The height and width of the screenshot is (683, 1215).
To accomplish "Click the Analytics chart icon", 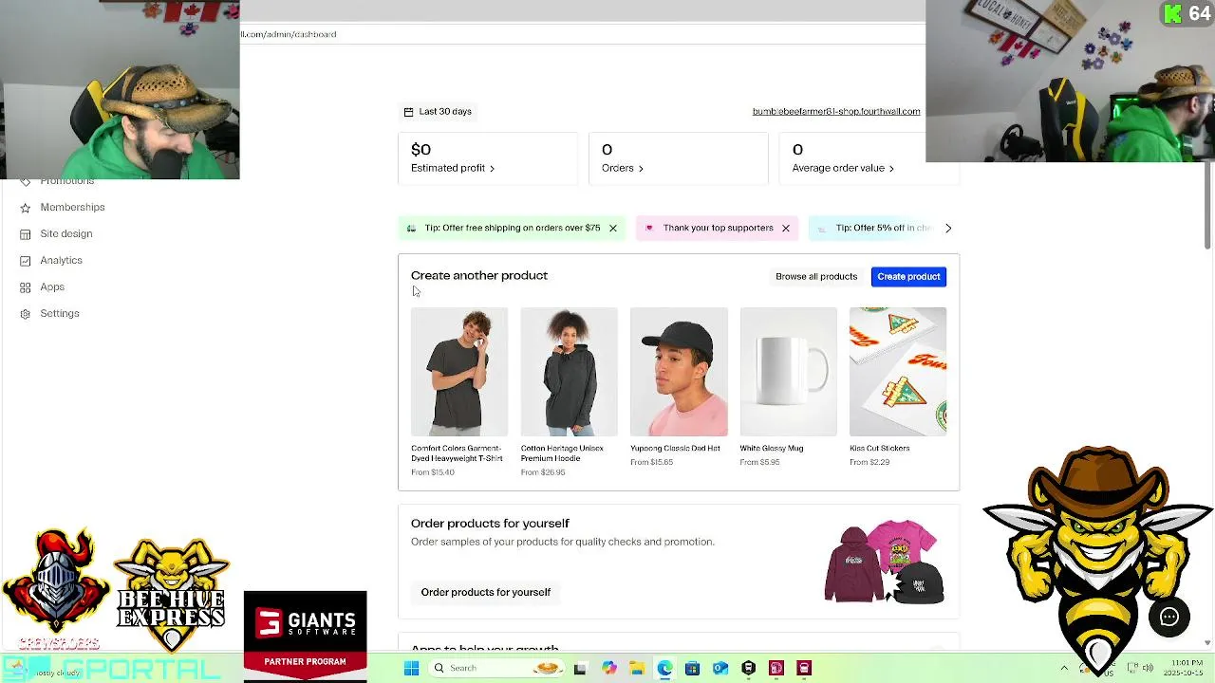I will tap(26, 260).
